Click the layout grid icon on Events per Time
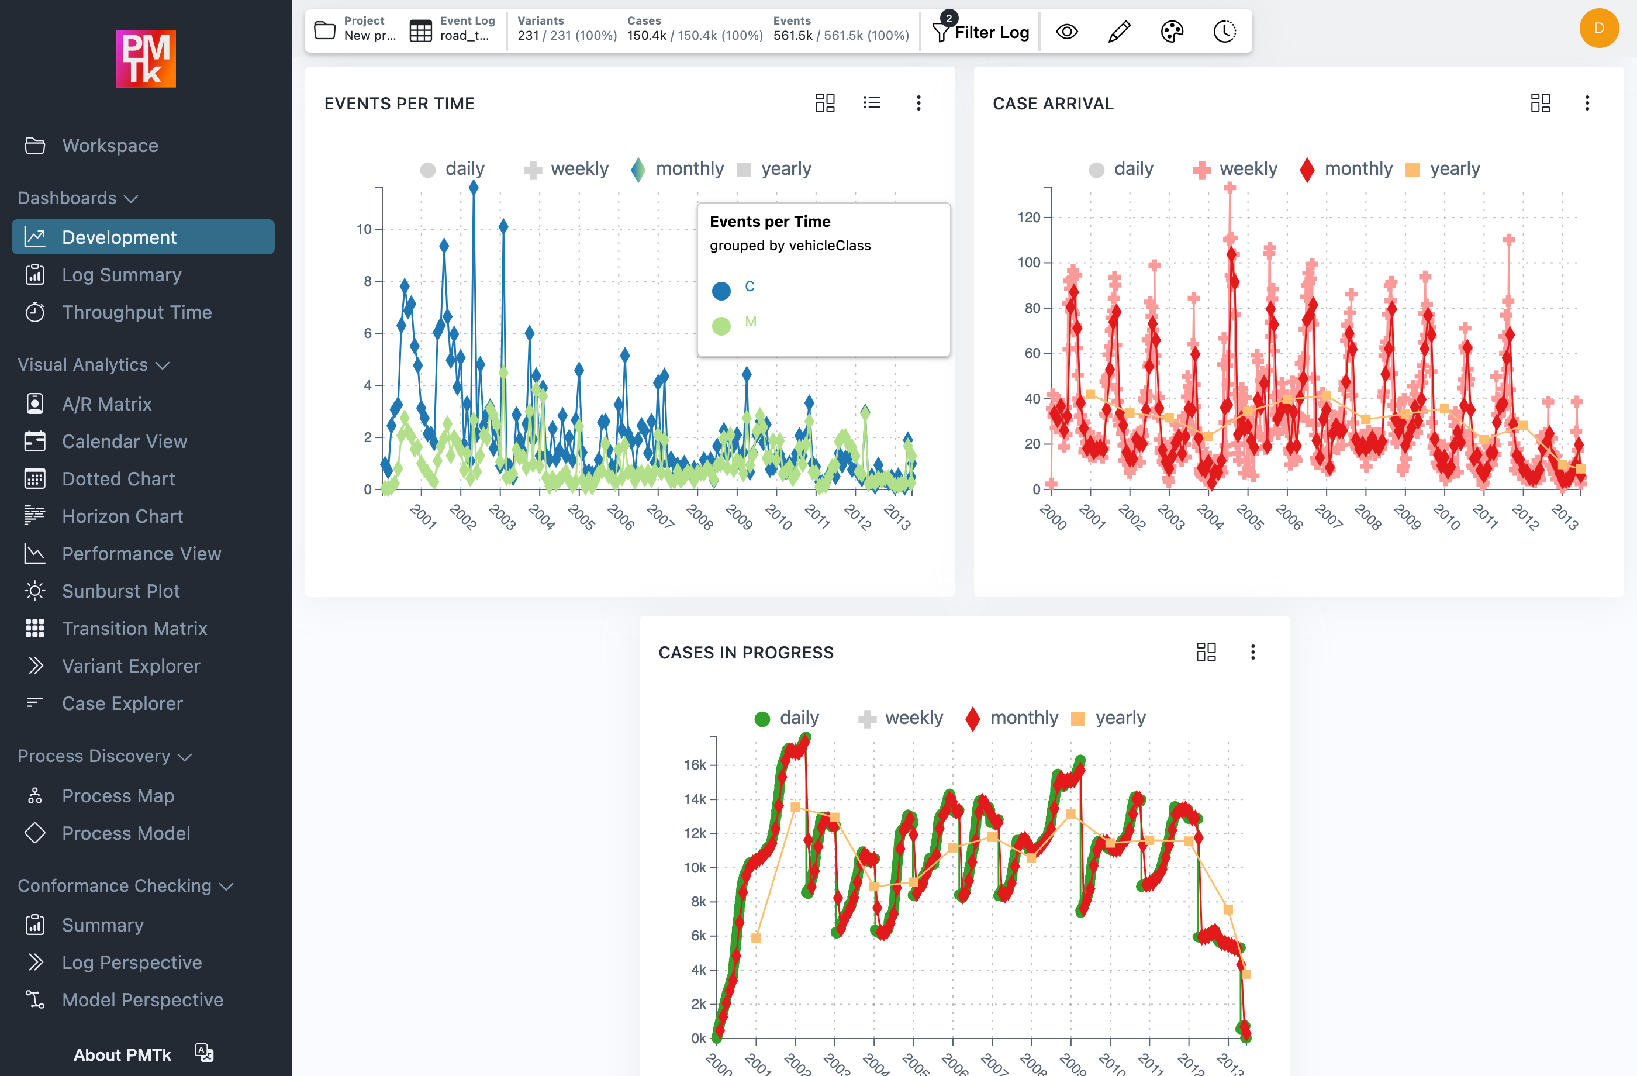 [x=825, y=102]
